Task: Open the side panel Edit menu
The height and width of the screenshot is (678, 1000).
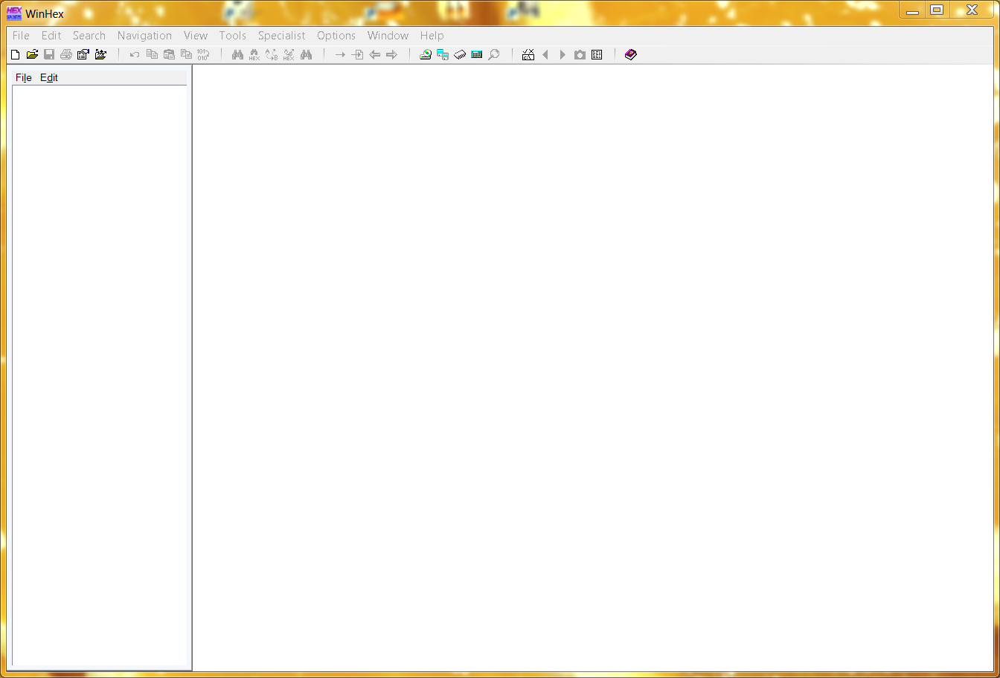Action: coord(49,77)
